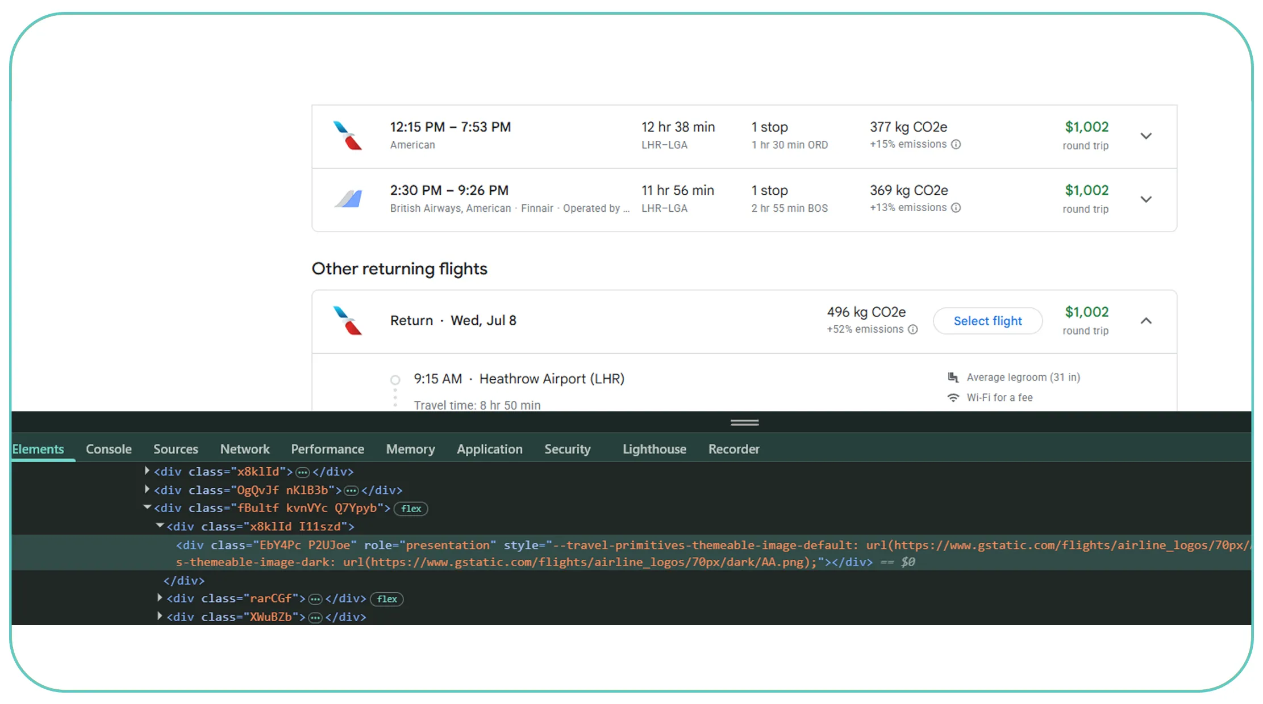The image size is (1263, 704).
Task: Click British Airways logo on 2:30 PM flight
Action: click(x=347, y=199)
